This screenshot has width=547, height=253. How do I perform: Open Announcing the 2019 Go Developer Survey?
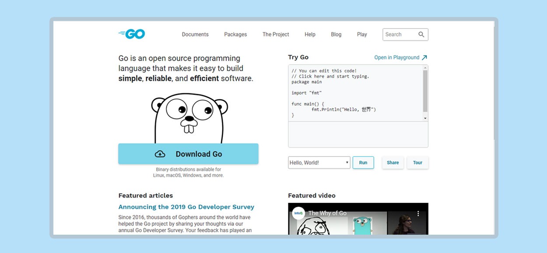point(186,207)
